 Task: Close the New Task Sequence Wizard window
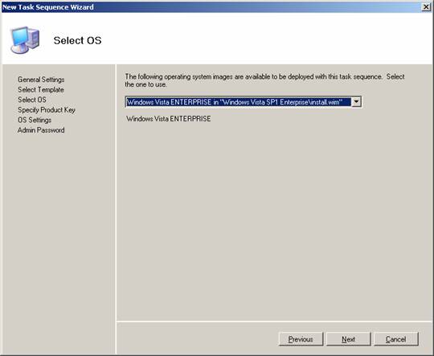pyautogui.click(x=426, y=7)
